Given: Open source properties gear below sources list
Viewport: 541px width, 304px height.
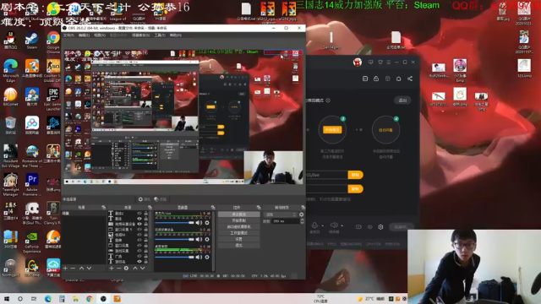Looking at the screenshot, I should (x=126, y=269).
